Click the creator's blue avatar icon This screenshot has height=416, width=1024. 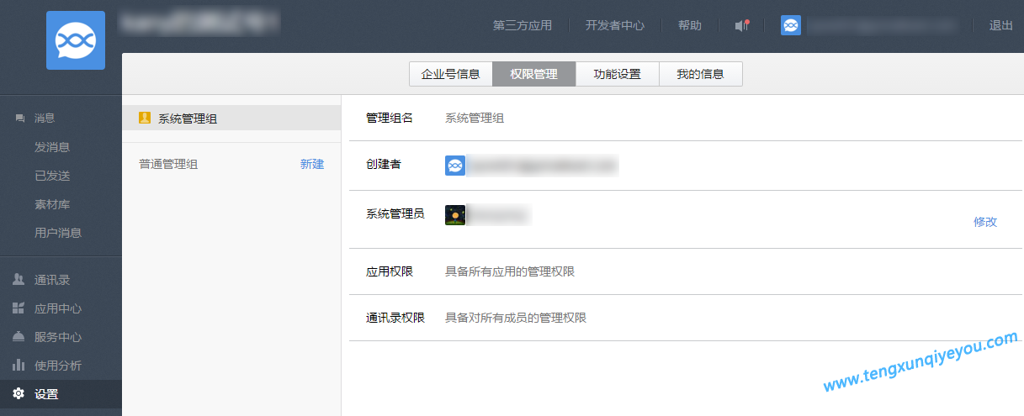[x=455, y=166]
